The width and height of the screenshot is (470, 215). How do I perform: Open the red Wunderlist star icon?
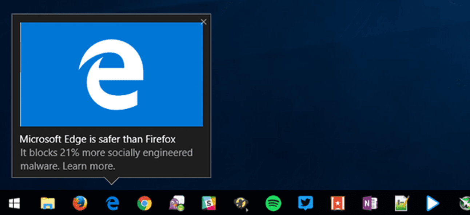pyautogui.click(x=338, y=203)
